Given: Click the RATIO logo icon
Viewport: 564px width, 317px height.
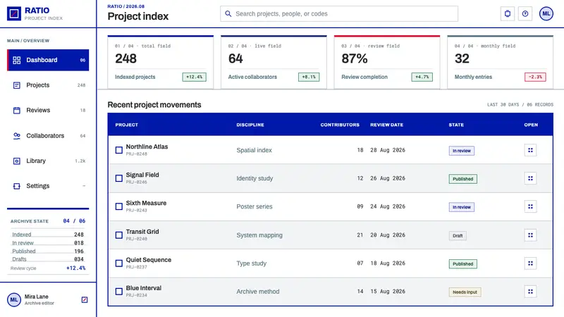Looking at the screenshot, I should coord(14,13).
